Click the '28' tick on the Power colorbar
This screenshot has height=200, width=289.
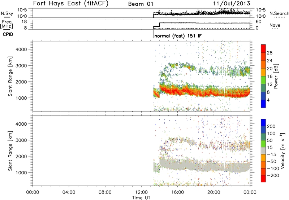click(x=269, y=53)
